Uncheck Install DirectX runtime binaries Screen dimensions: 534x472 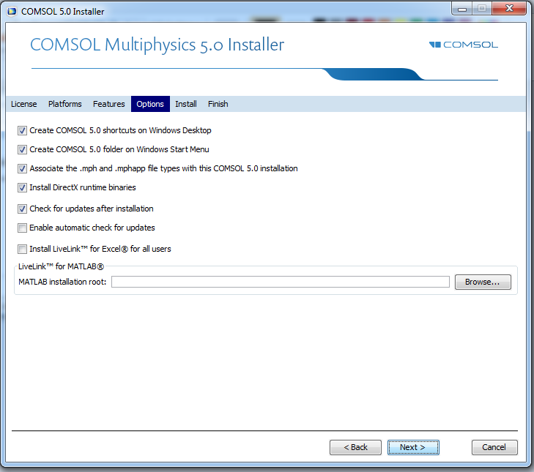point(22,188)
